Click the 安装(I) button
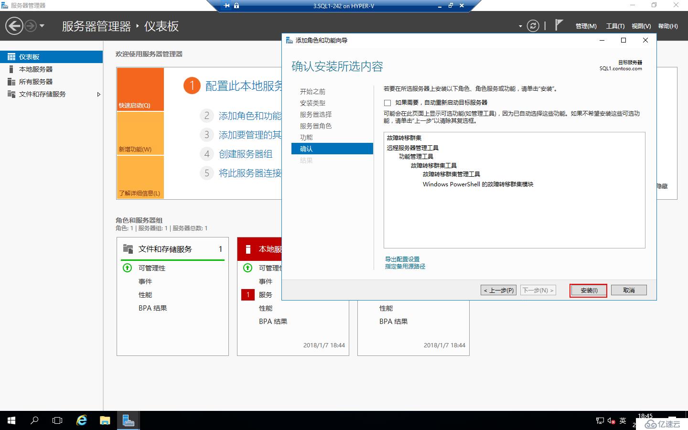Viewport: 688px width, 430px height. coord(589,290)
